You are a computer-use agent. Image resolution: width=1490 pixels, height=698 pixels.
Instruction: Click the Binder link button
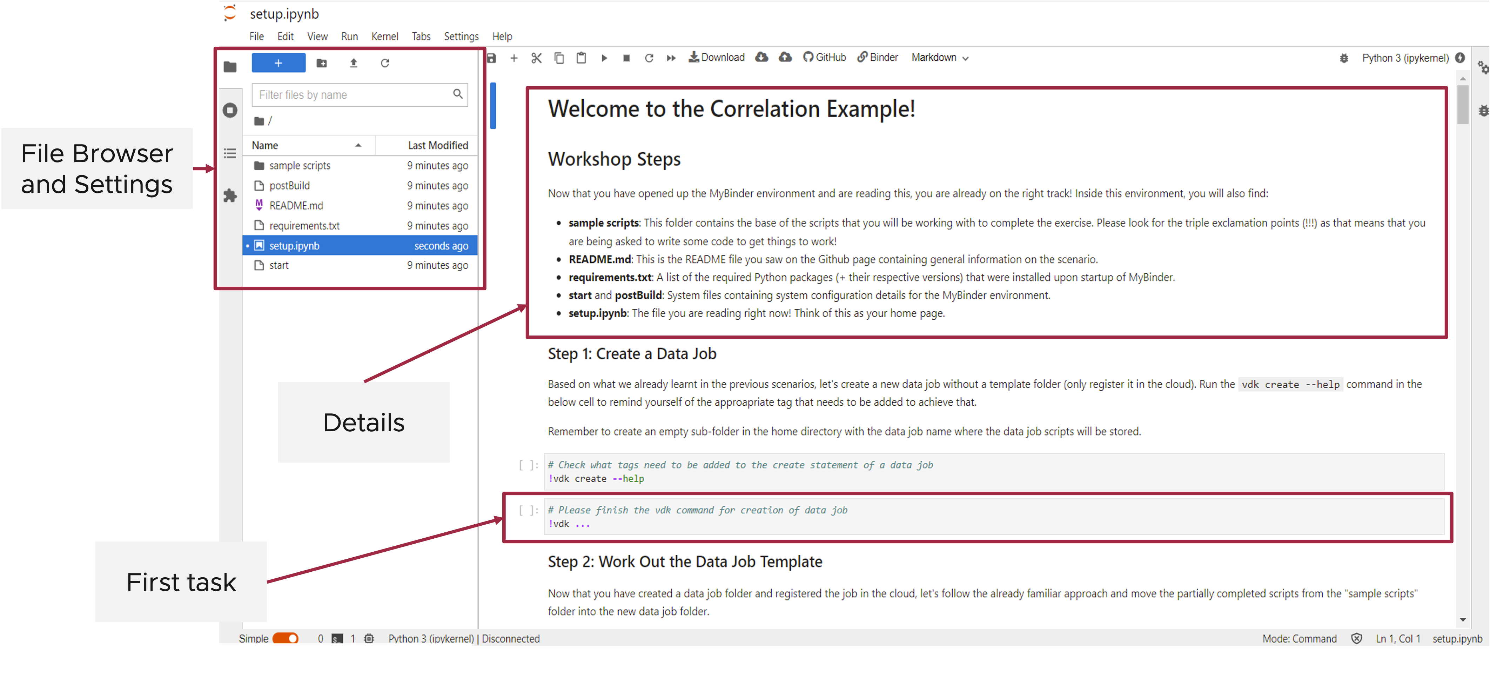tap(878, 57)
